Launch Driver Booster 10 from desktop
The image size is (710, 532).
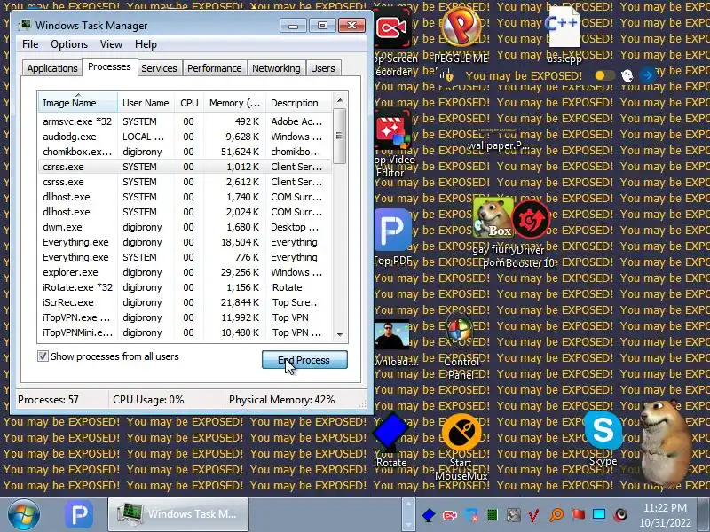[x=531, y=219]
